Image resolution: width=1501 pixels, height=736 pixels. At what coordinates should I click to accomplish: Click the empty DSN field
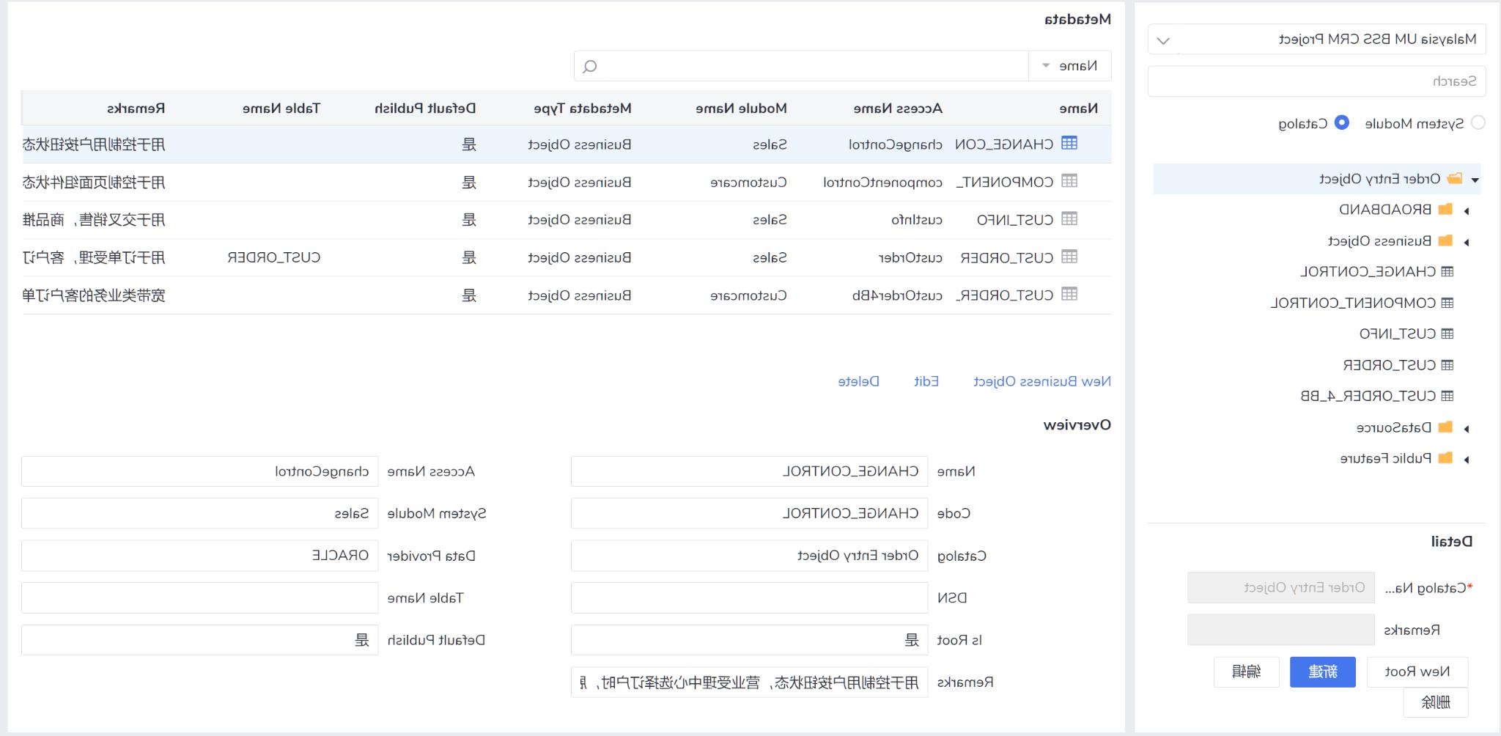[749, 598]
